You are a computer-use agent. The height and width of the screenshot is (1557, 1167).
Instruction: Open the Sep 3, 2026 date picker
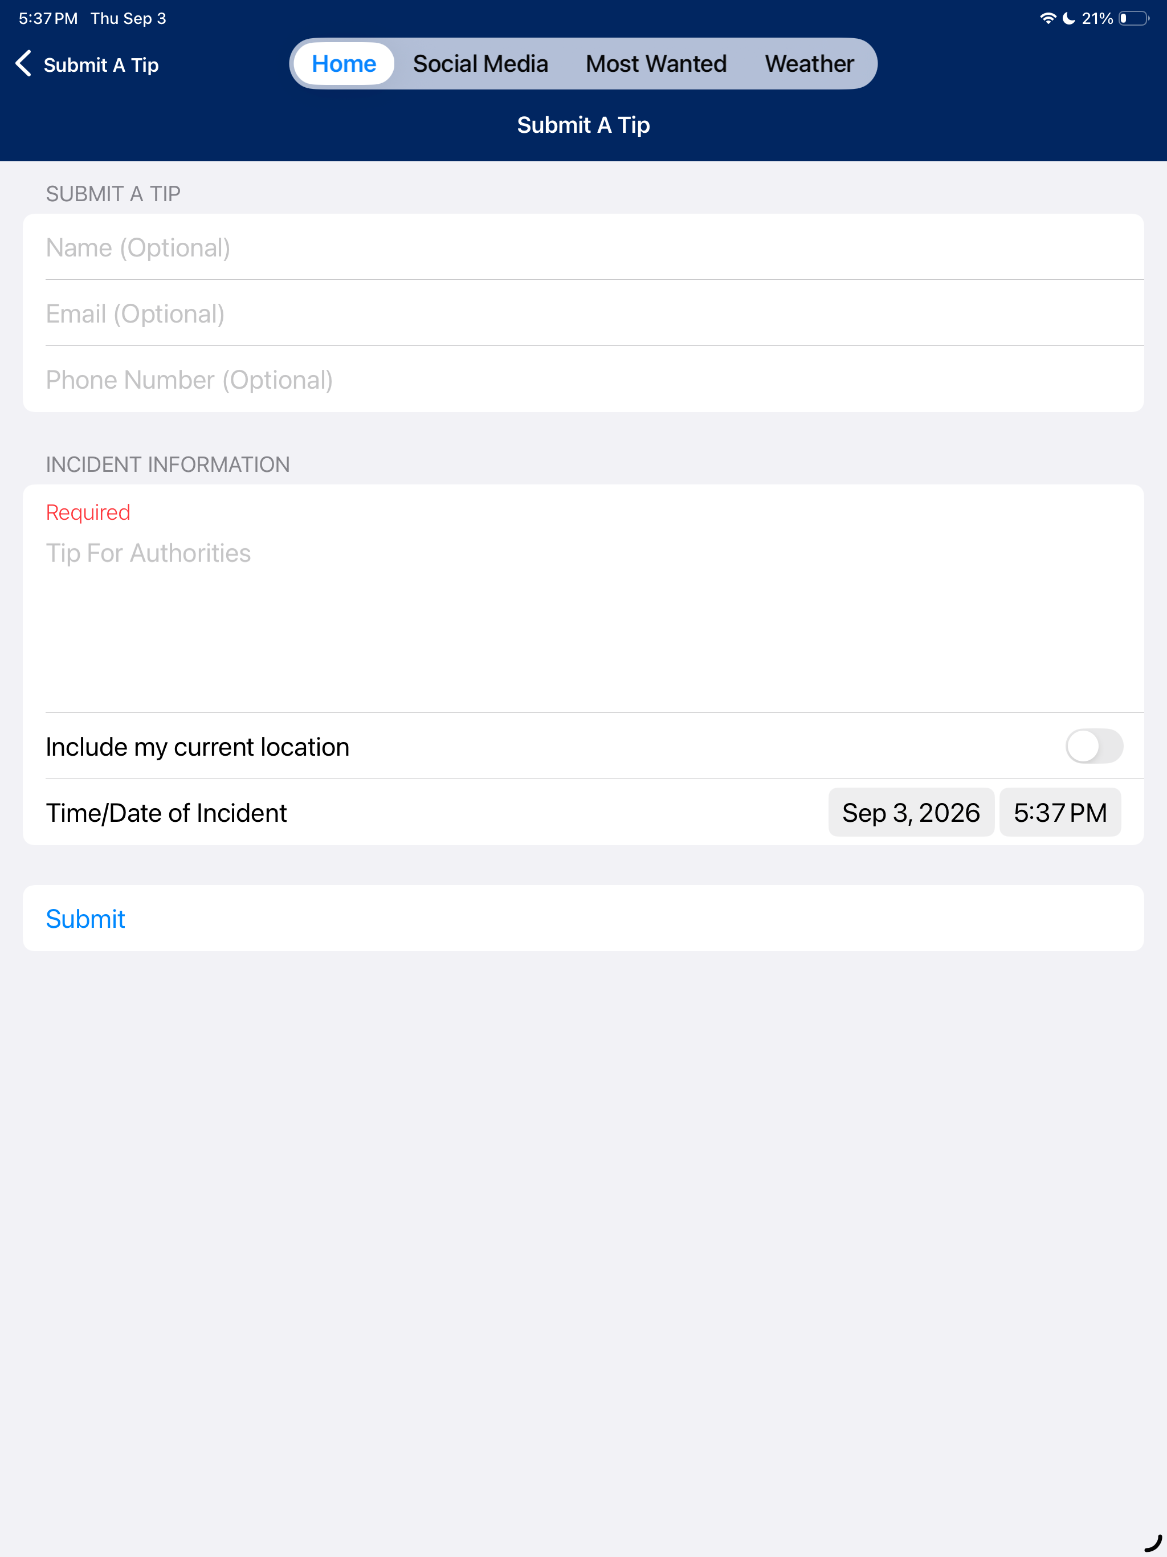point(911,812)
